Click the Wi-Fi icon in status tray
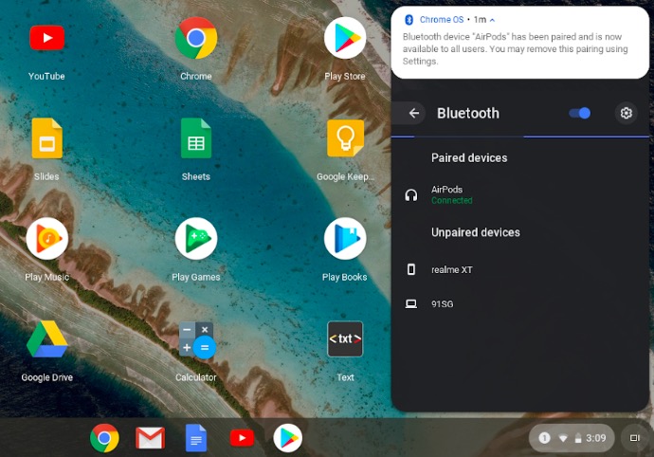 [563, 438]
